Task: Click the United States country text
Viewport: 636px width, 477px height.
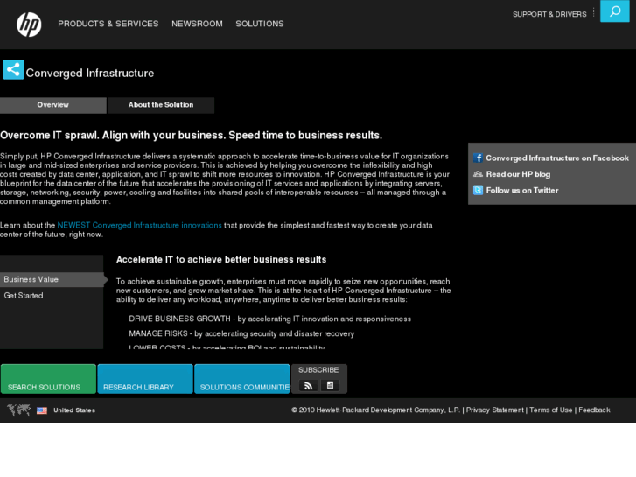Action: coord(74,410)
